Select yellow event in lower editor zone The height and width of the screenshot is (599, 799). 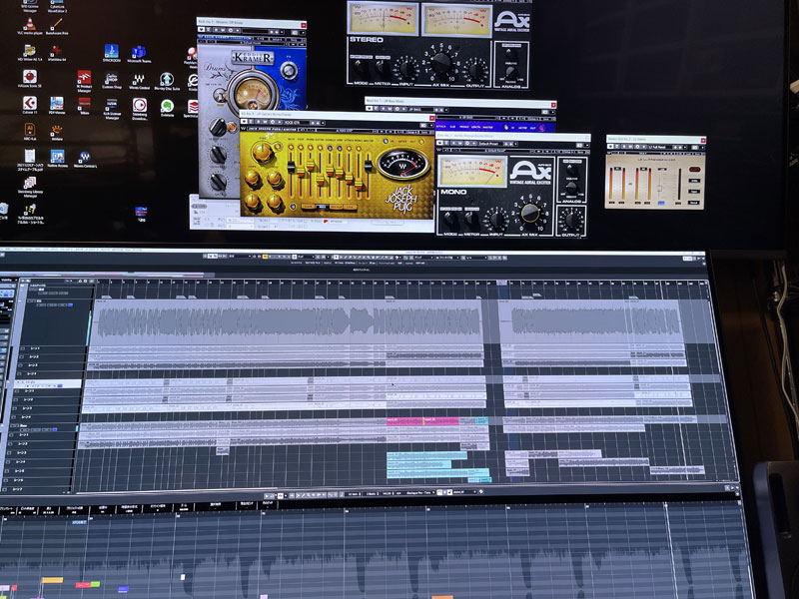coord(52,580)
